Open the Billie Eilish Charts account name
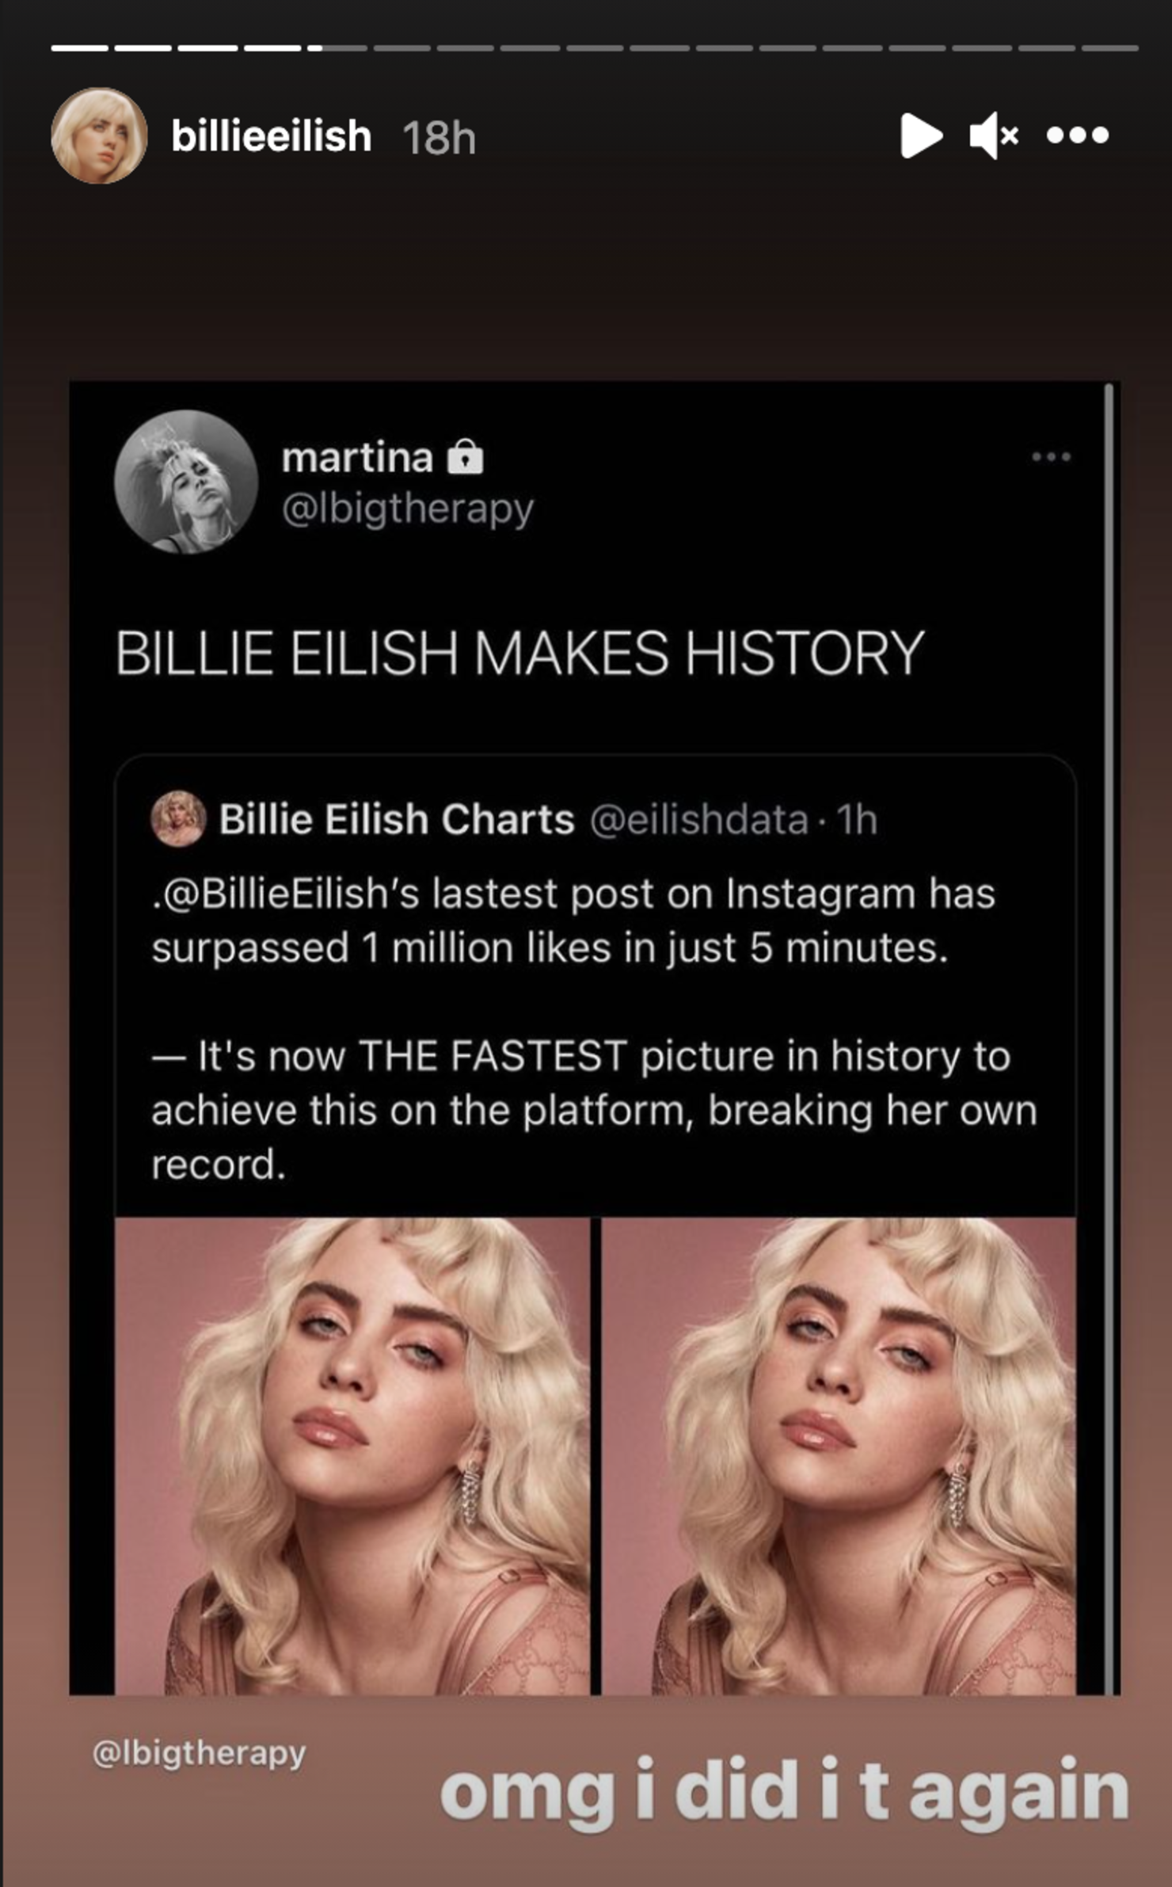 coord(396,819)
